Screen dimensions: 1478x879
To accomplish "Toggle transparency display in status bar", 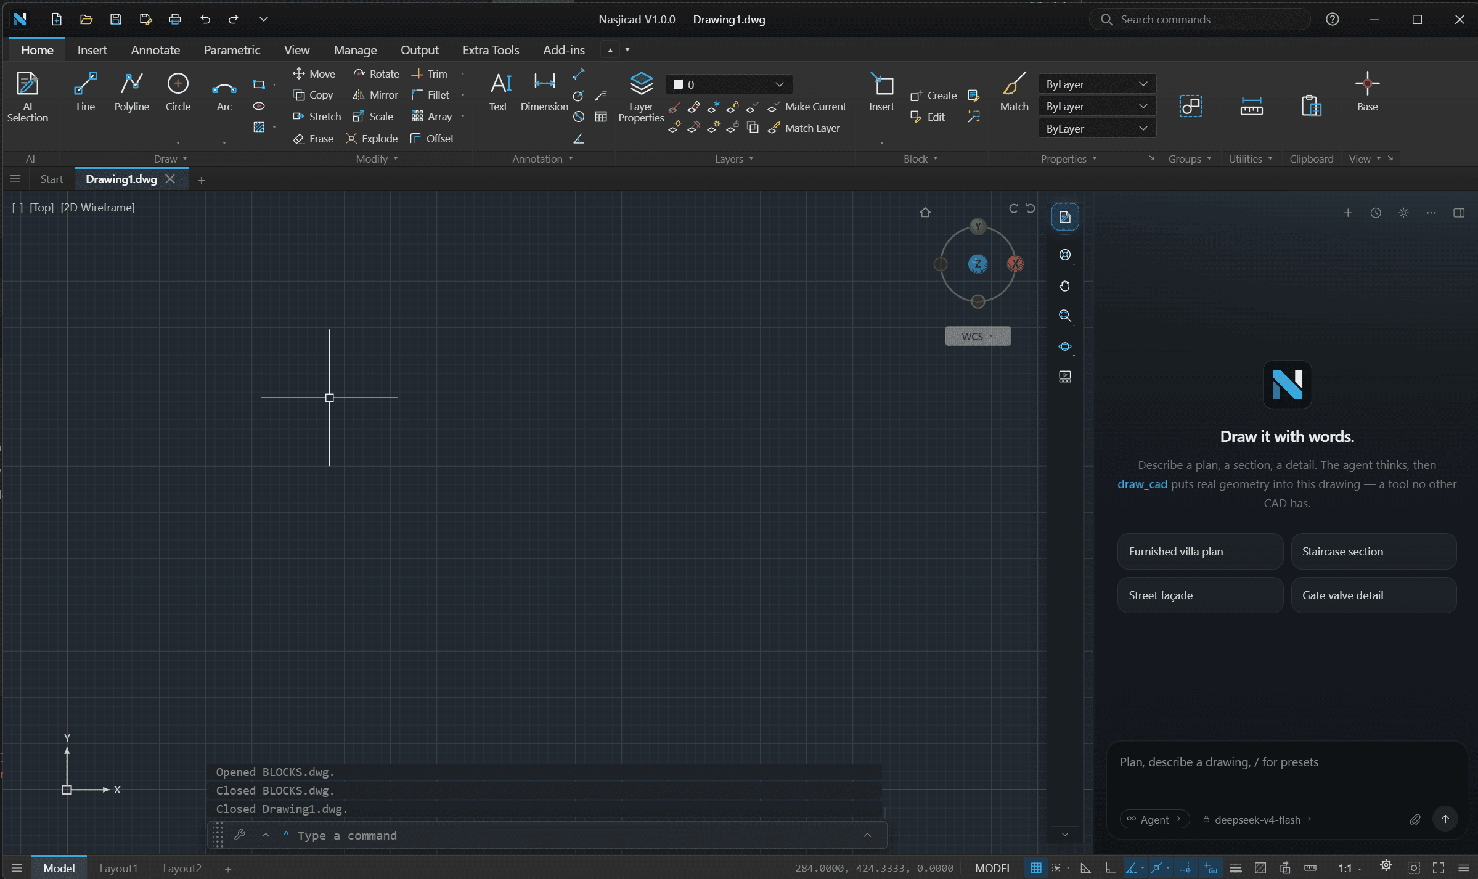I will (1260, 868).
